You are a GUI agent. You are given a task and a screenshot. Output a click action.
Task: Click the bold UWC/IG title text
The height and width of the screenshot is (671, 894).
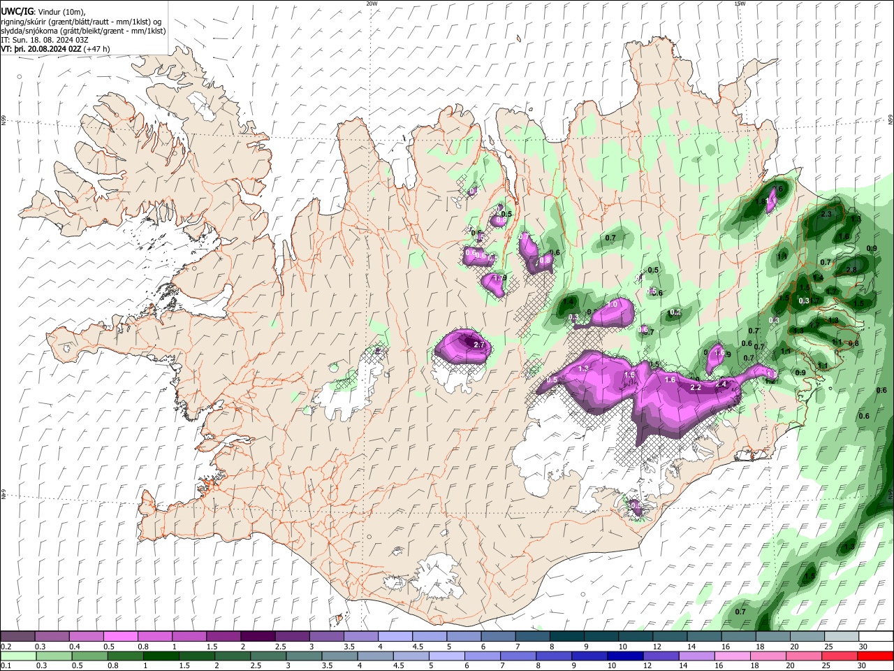pos(17,11)
